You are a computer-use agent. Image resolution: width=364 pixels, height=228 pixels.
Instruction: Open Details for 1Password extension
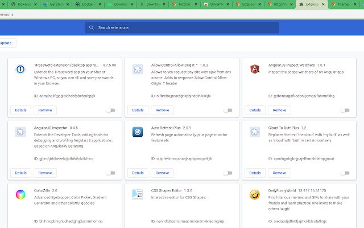[x=20, y=110]
